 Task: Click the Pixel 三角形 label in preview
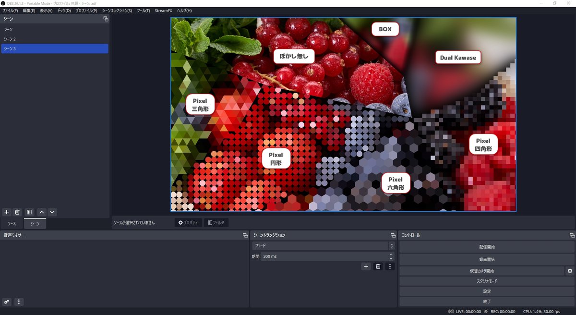(200, 104)
